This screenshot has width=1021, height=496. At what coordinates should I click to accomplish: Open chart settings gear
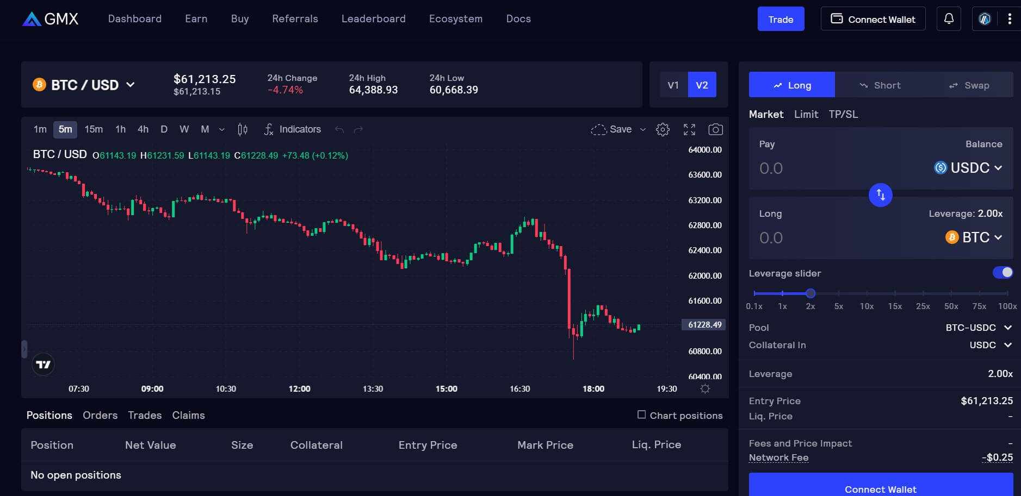click(x=663, y=129)
